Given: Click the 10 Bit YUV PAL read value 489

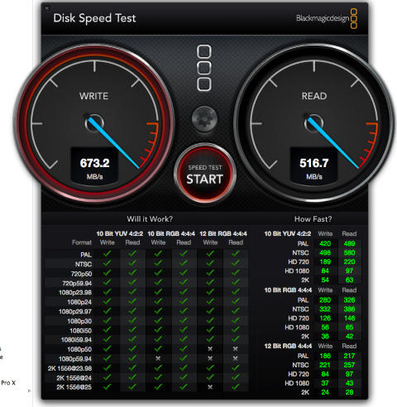Looking at the screenshot, I should pyautogui.click(x=349, y=243).
